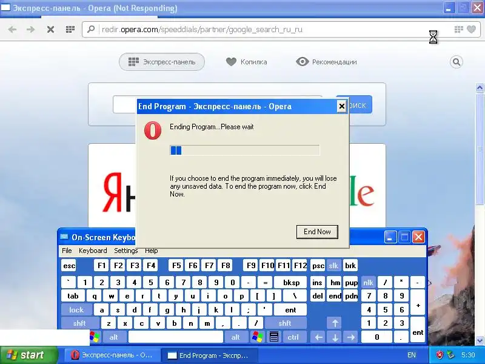Toggle the right shft key
The height and width of the screenshot is (364, 485).
[x=285, y=323]
